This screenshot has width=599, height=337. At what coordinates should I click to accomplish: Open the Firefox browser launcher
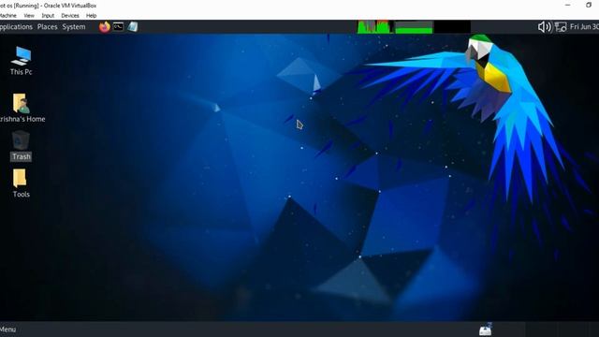pyautogui.click(x=104, y=27)
